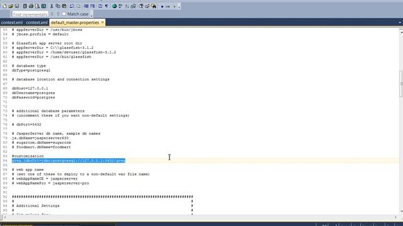403x226 pixels.
Task: Undo the last edit
Action: 72,6
